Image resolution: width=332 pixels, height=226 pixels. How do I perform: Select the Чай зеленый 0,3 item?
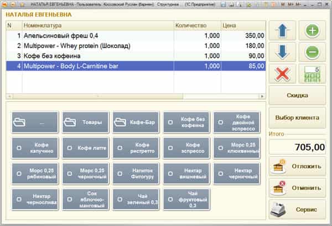(136, 200)
